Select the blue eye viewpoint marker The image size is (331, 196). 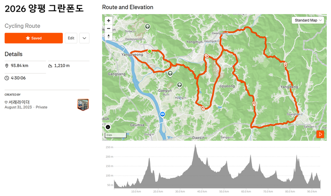tap(162, 114)
